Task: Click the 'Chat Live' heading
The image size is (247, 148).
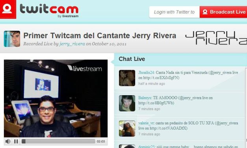Action: tap(132, 59)
